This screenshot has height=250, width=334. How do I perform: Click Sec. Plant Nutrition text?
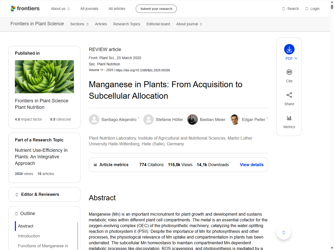(104, 64)
